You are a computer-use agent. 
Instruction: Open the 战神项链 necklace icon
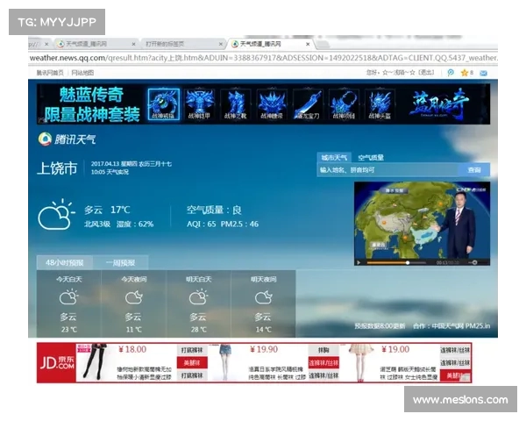point(344,104)
